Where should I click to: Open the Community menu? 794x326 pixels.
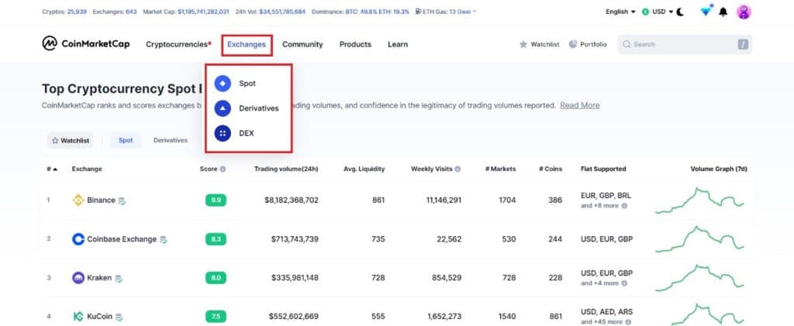pos(302,44)
